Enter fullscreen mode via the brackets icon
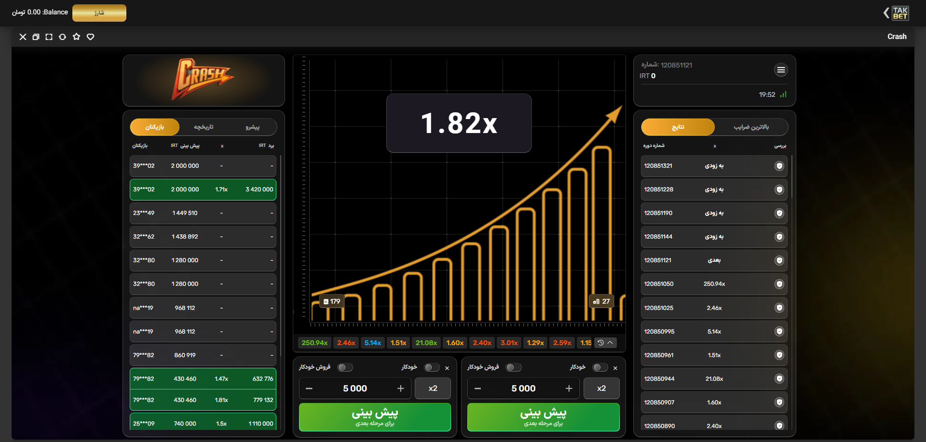 coord(49,37)
